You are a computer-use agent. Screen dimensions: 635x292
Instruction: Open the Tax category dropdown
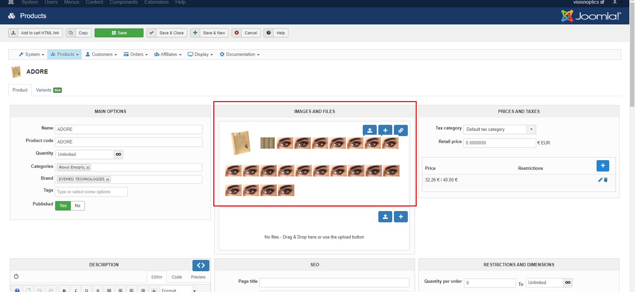click(x=499, y=129)
